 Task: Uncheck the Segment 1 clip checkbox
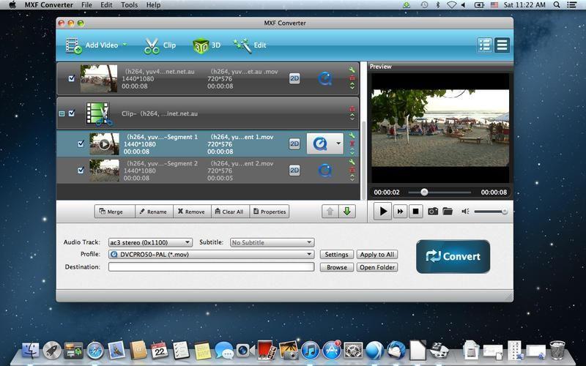coord(81,144)
